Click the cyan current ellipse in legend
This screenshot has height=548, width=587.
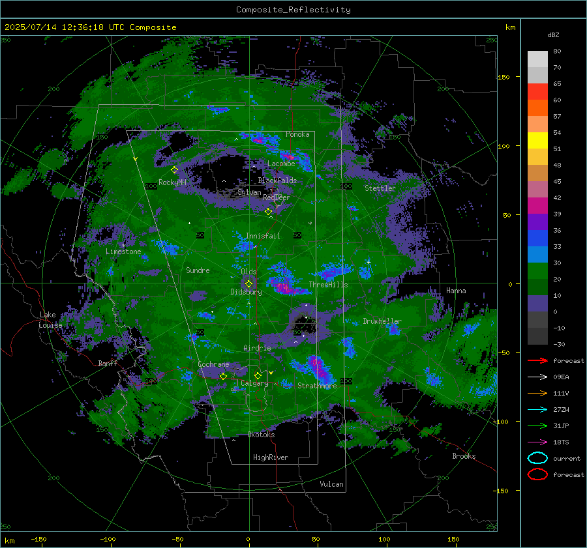(537, 458)
